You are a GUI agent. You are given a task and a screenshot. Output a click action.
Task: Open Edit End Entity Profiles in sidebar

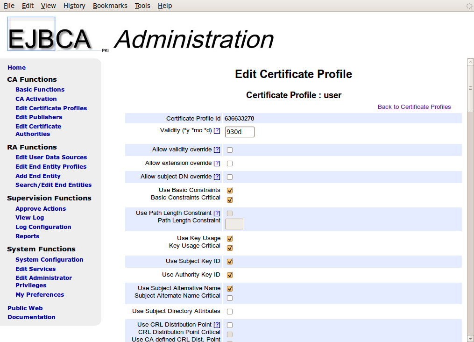coord(51,167)
